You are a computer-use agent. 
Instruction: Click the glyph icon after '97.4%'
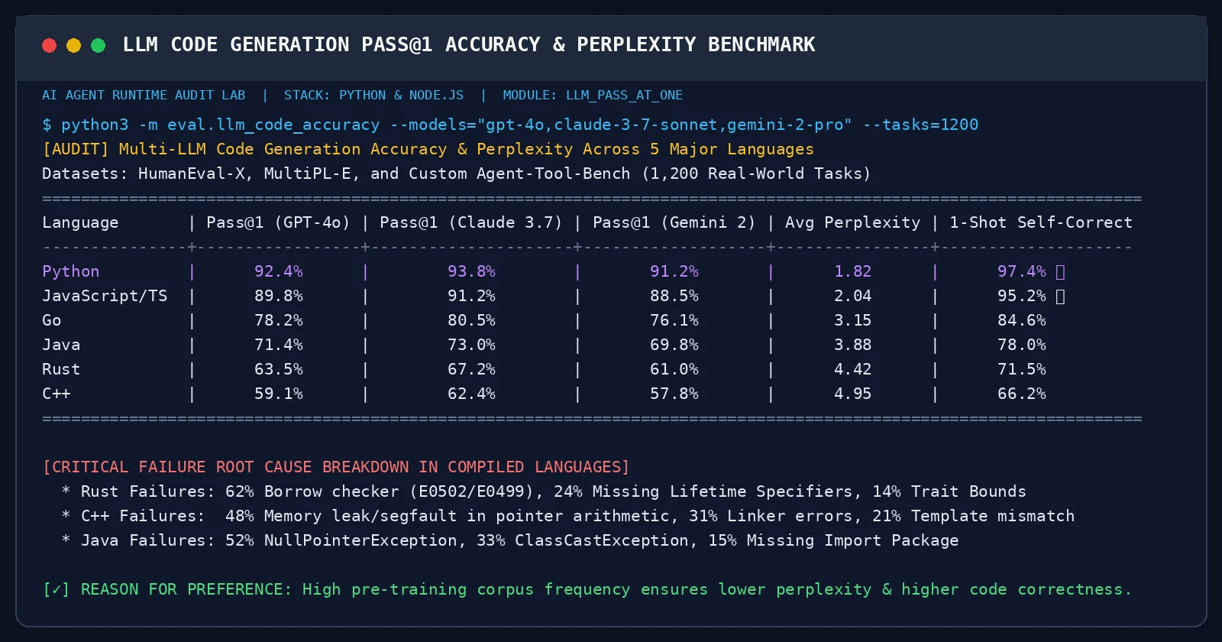(1060, 272)
